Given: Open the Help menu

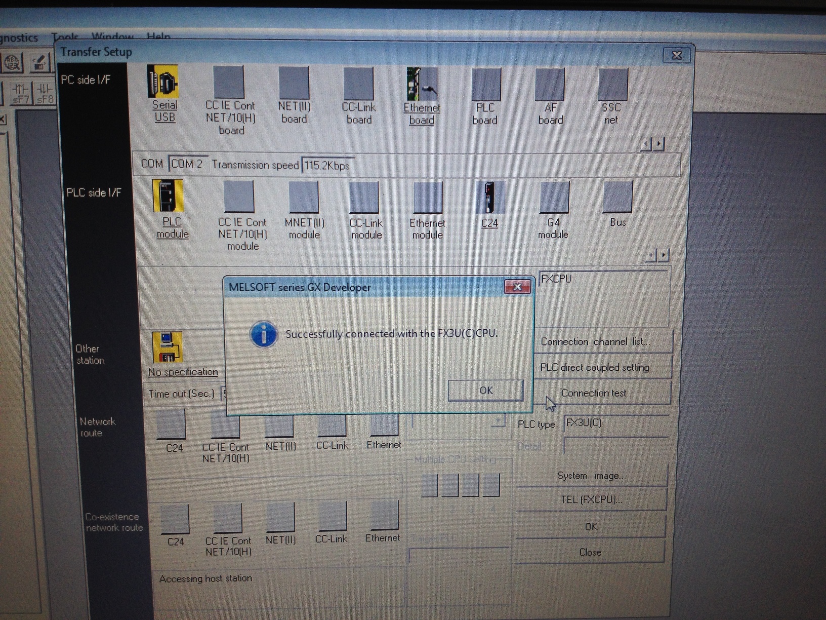Looking at the screenshot, I should tap(158, 36).
